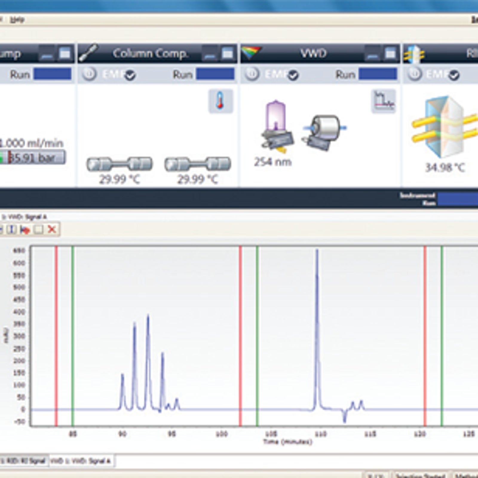This screenshot has height=478, width=478.
Task: Click the Pump Run status bar
Action: 52,74
